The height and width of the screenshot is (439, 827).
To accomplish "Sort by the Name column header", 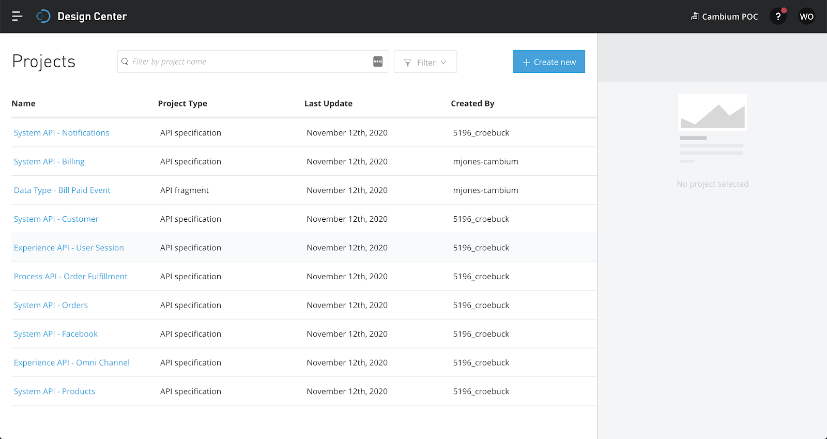I will [24, 103].
